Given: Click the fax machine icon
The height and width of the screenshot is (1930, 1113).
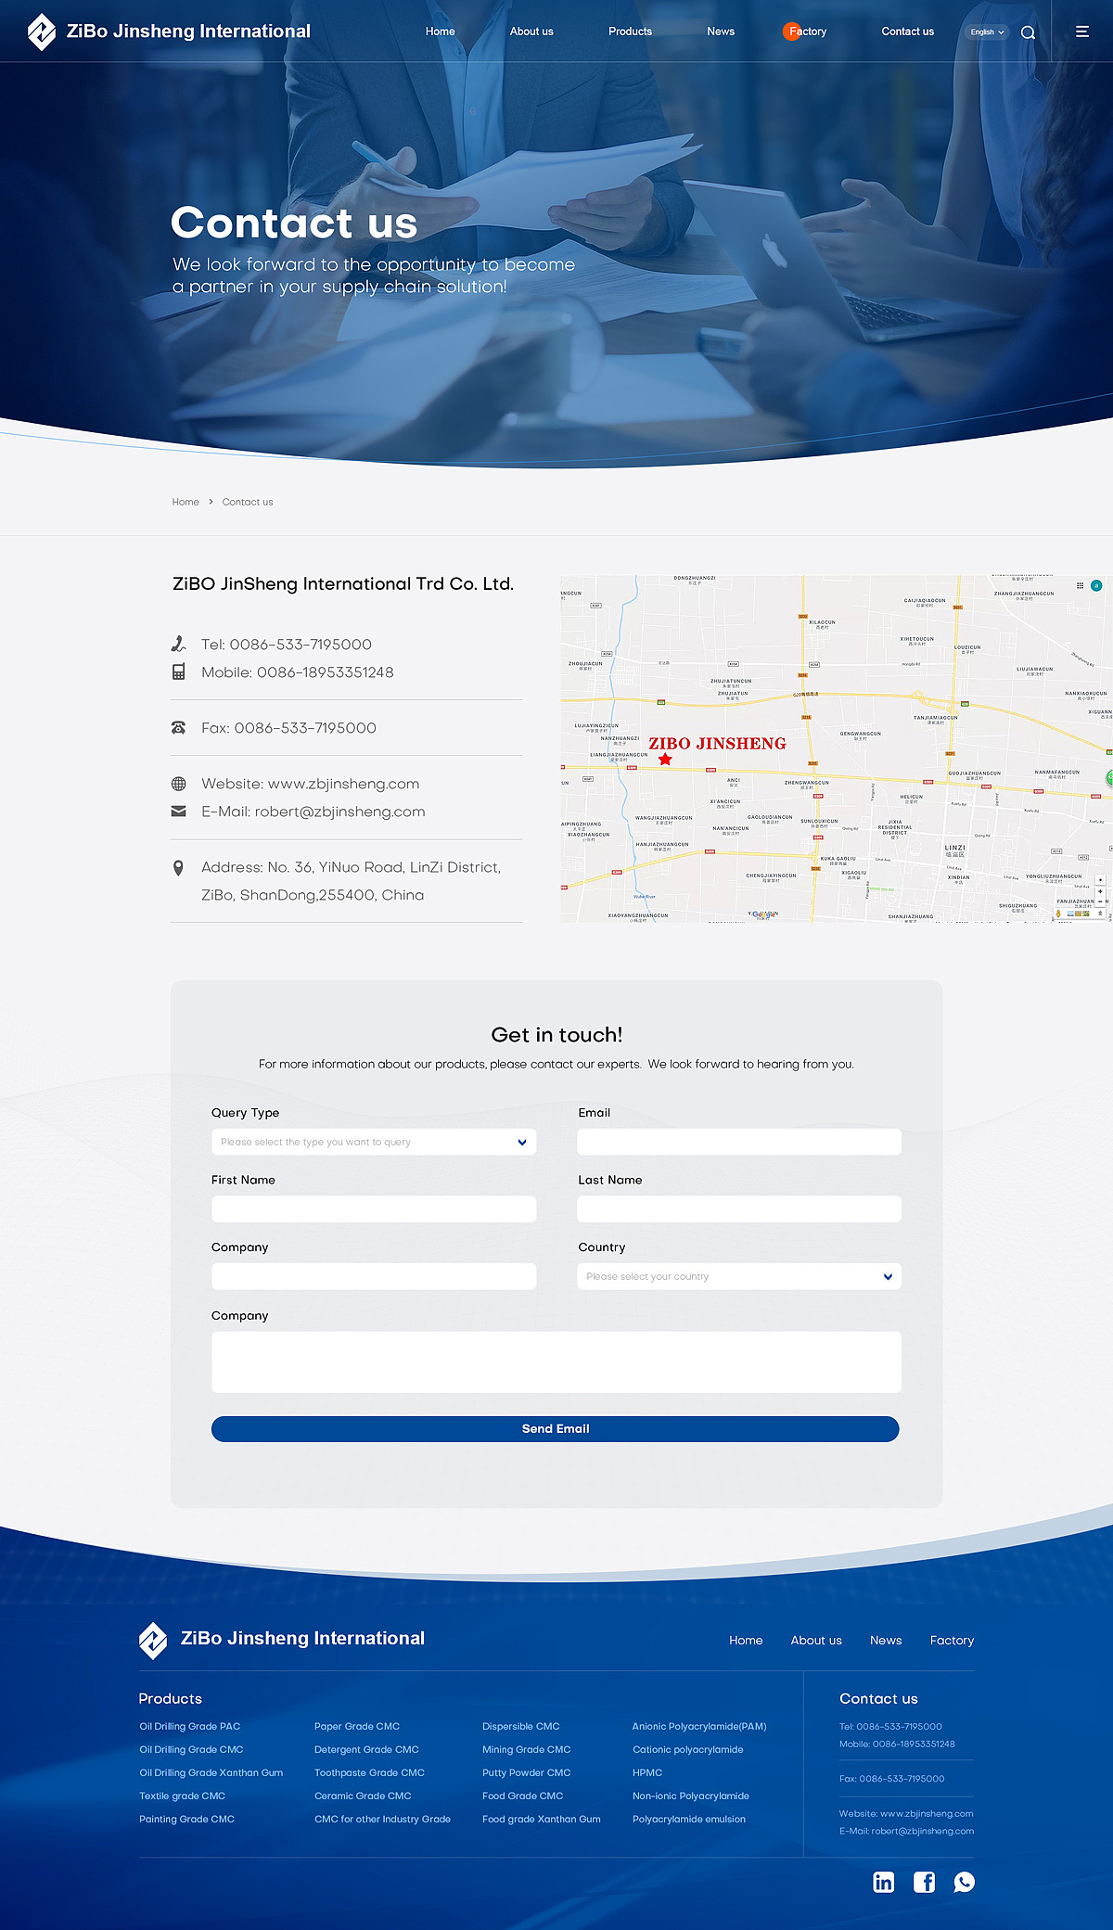Looking at the screenshot, I should coord(178,728).
